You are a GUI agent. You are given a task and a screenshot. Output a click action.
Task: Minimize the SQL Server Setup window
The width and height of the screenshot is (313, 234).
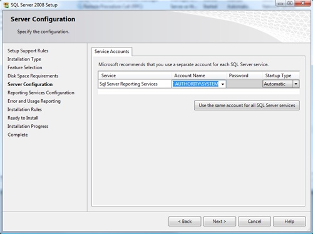[280, 3]
